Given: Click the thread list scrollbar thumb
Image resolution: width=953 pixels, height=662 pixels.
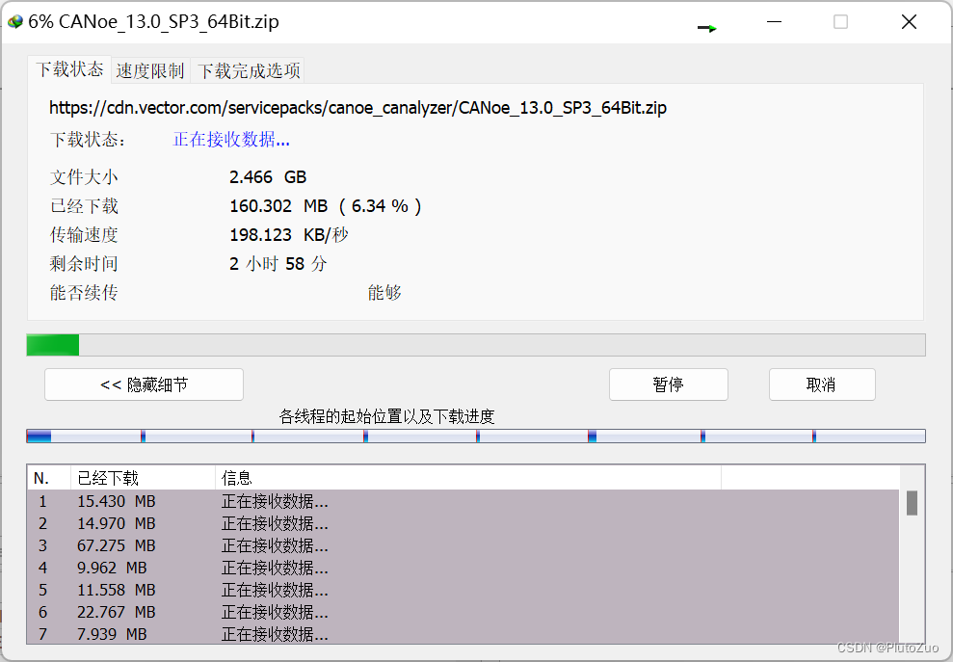Looking at the screenshot, I should coord(912,503).
